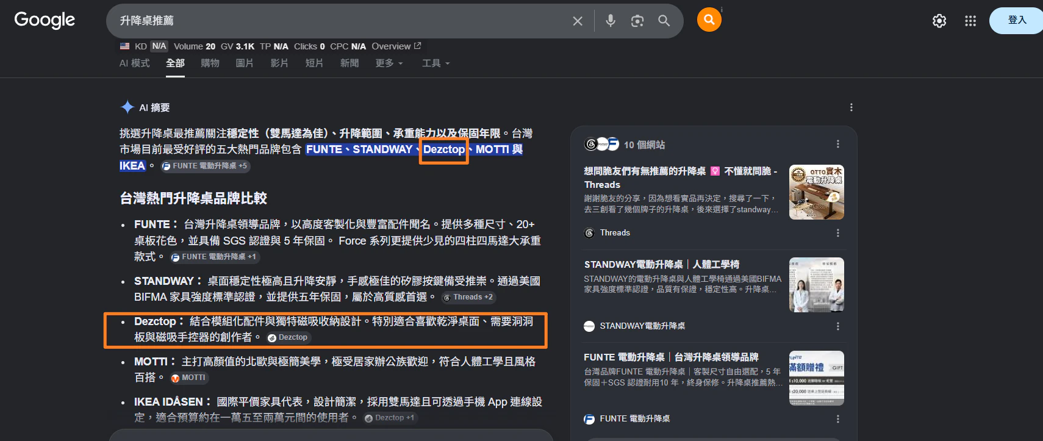Viewport: 1043px width, 441px height.
Task: Switch to the 影片 tab
Action: (x=279, y=63)
